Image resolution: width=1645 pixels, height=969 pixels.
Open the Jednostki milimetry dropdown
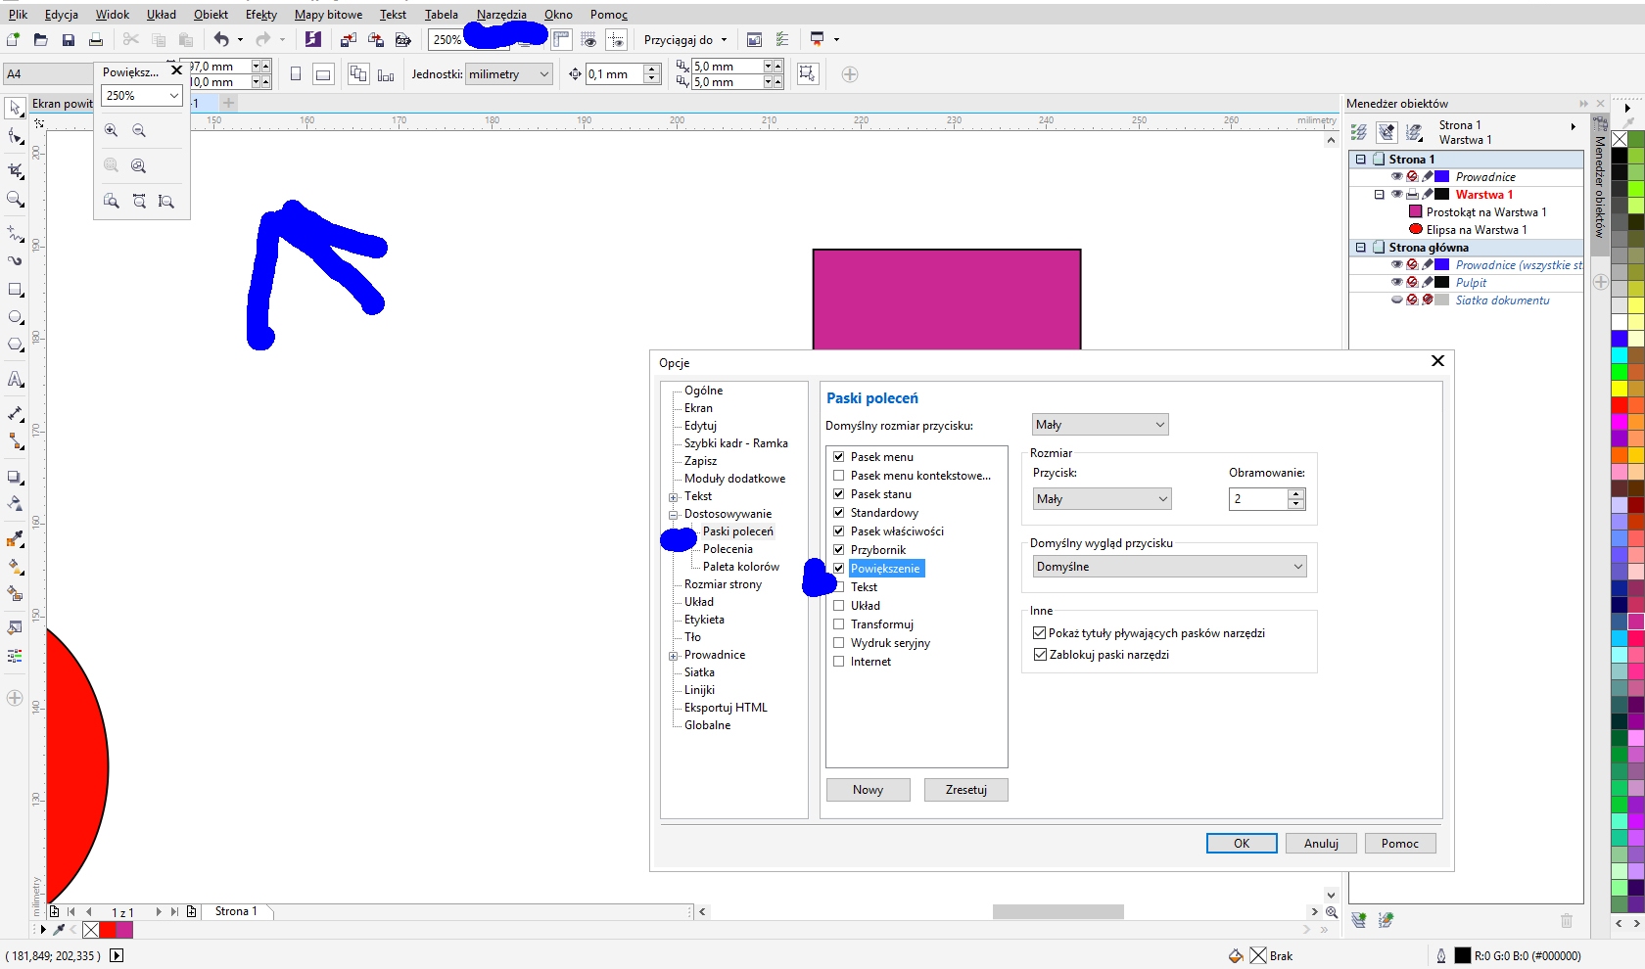[509, 74]
